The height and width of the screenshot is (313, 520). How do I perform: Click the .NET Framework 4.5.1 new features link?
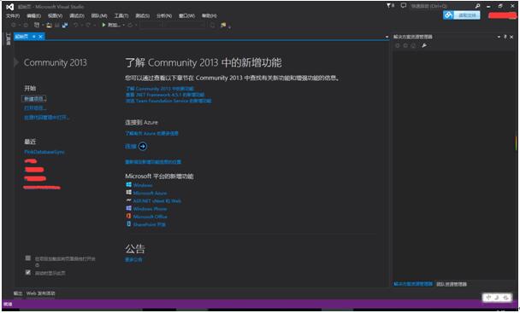coord(165,95)
